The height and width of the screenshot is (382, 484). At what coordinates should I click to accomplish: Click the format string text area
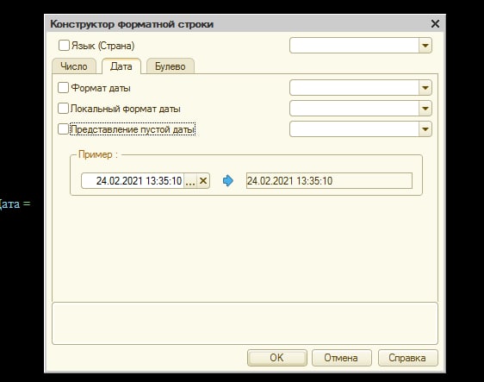click(x=245, y=323)
